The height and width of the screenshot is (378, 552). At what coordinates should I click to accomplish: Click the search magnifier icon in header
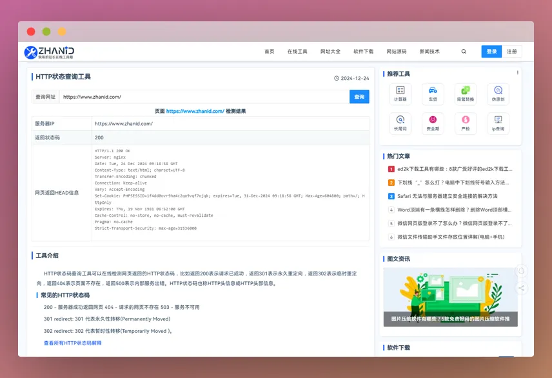(x=464, y=52)
